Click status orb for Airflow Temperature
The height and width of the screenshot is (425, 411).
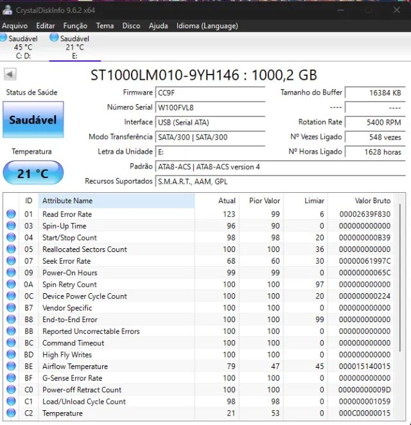pos(11,366)
